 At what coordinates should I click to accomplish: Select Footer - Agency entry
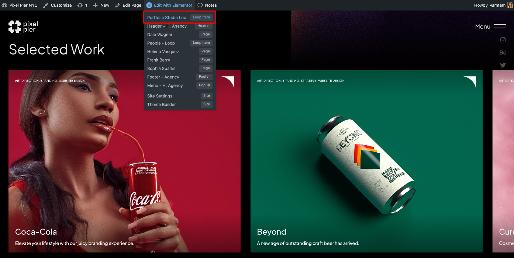tap(180, 77)
